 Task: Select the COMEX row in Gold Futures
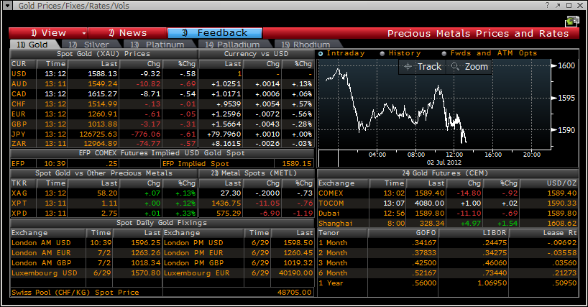coord(332,193)
